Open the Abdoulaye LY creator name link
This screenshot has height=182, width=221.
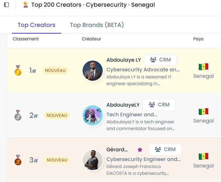[124, 60]
